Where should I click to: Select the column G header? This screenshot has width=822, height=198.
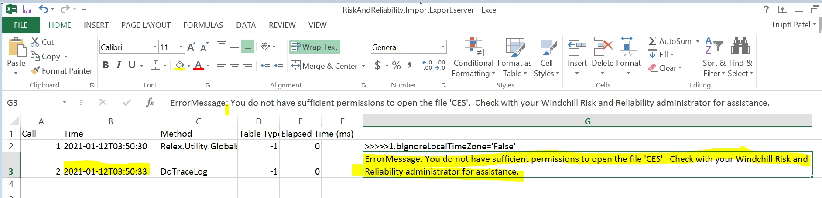tap(587, 121)
